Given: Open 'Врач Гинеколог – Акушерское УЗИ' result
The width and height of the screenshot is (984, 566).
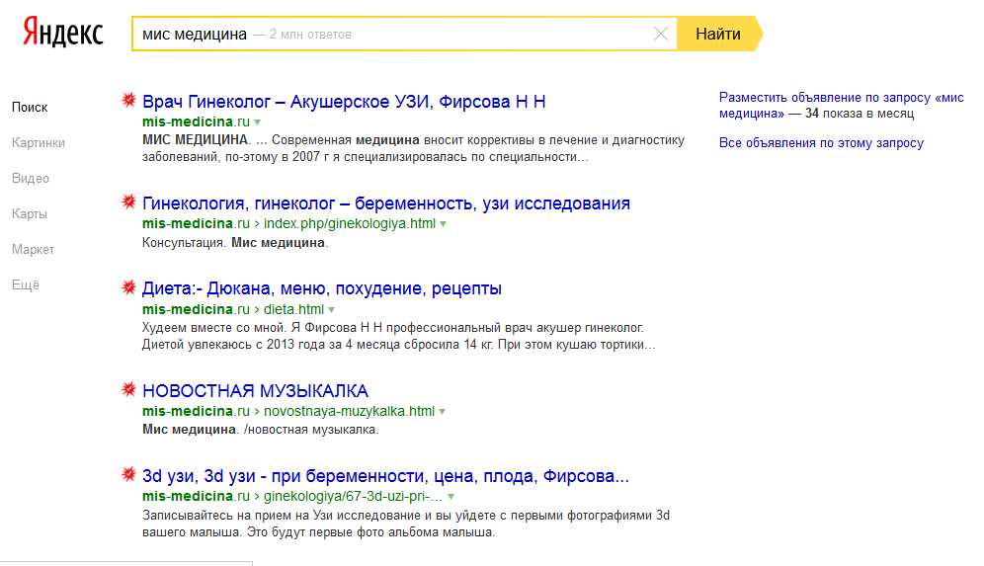Looking at the screenshot, I should [x=344, y=102].
